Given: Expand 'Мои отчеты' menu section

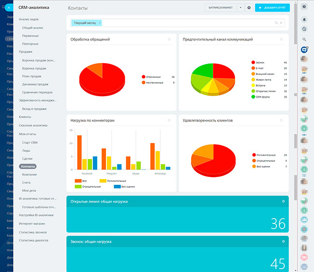Looking at the screenshot, I should (x=27, y=134).
